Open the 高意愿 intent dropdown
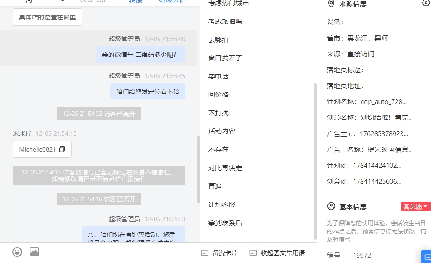 (x=416, y=207)
